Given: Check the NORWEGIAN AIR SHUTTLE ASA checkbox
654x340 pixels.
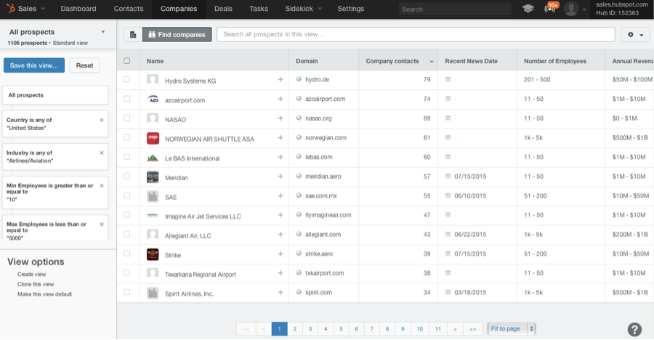Looking at the screenshot, I should [x=126, y=137].
